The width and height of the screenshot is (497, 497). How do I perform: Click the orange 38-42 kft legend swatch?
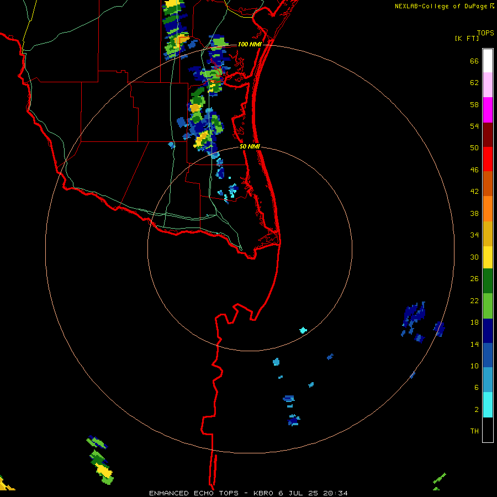[x=488, y=209]
